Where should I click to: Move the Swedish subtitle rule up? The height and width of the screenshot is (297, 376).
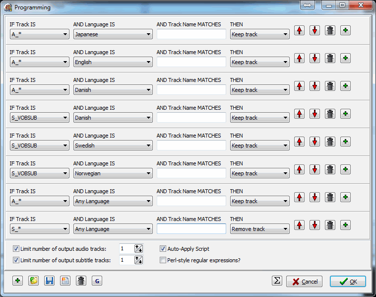point(299,142)
